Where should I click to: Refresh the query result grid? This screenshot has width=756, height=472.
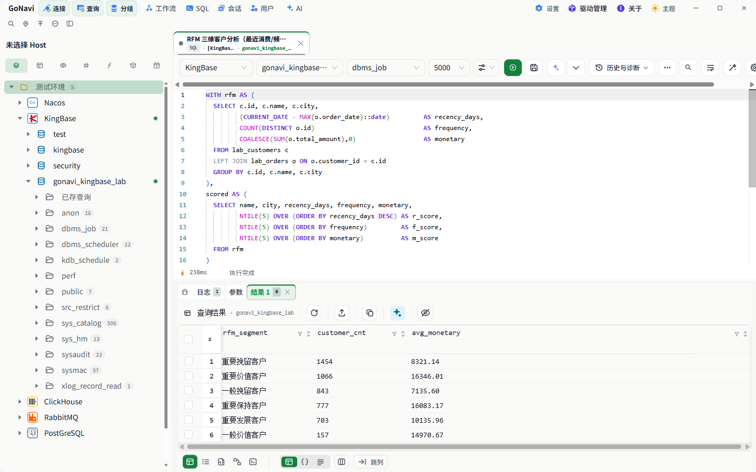click(314, 313)
